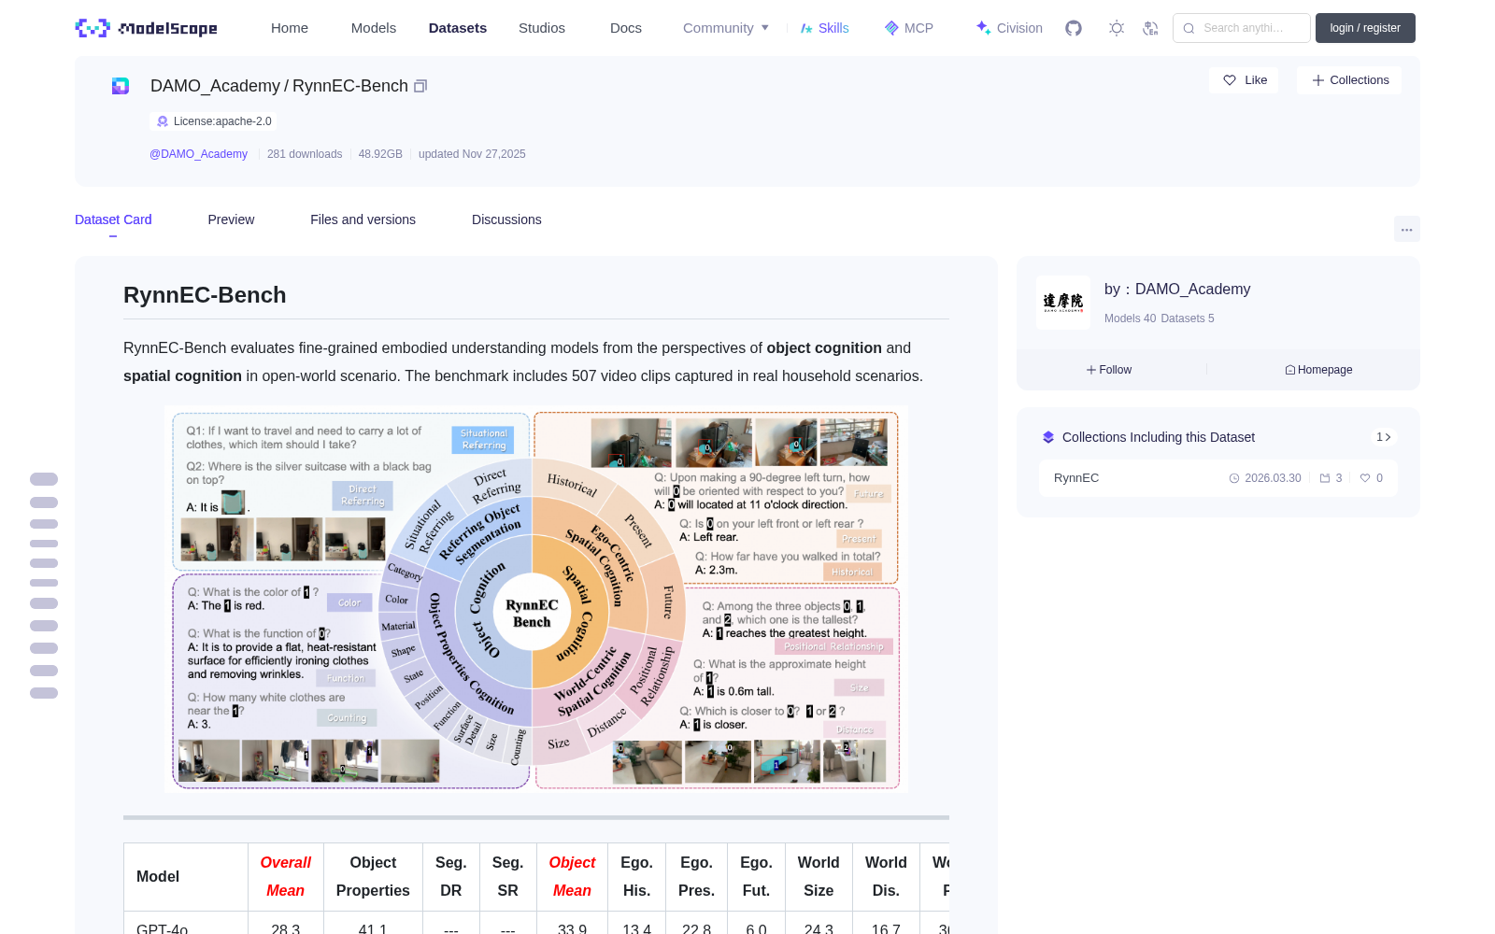
Task: Open the GitHub icon link
Action: [1074, 28]
